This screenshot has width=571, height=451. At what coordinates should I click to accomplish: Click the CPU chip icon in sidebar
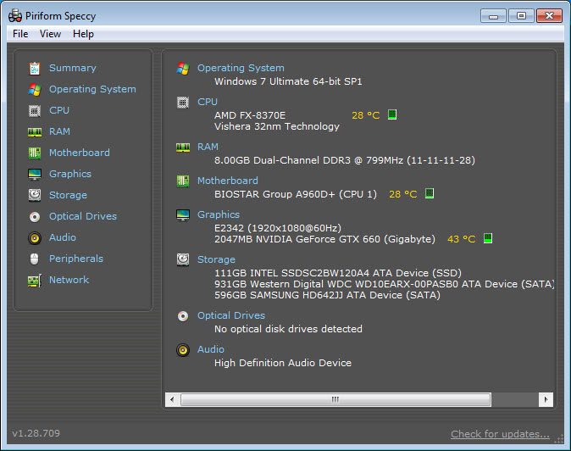click(35, 110)
